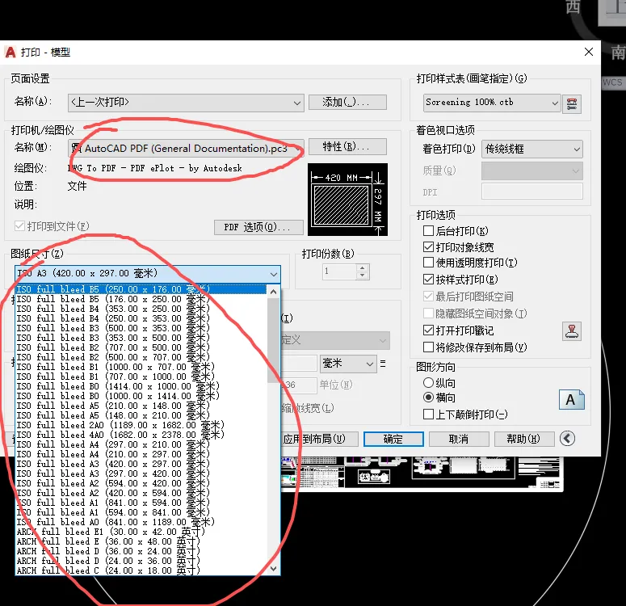The height and width of the screenshot is (606, 626).
Task: Click the paper size preview thumbnail
Action: pyautogui.click(x=347, y=200)
